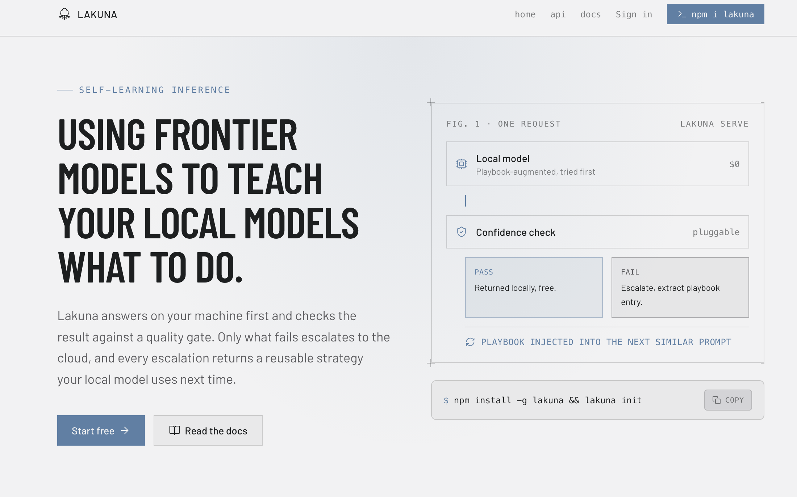Viewport: 797px width, 497px height.
Task: Click the Read the docs button
Action: pyautogui.click(x=208, y=430)
